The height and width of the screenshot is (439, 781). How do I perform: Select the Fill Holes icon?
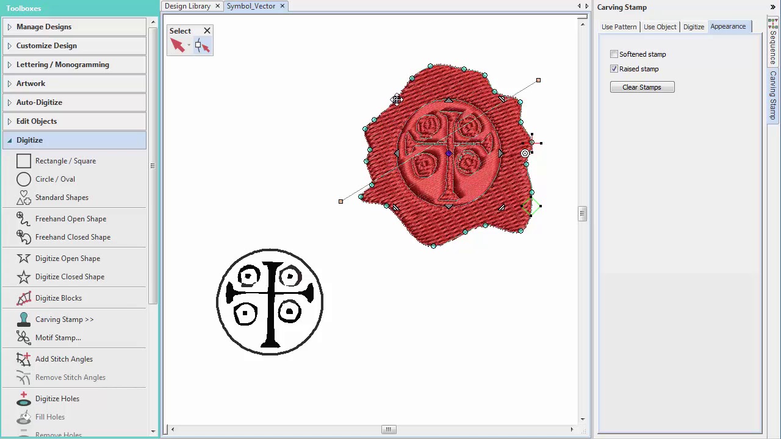24,417
